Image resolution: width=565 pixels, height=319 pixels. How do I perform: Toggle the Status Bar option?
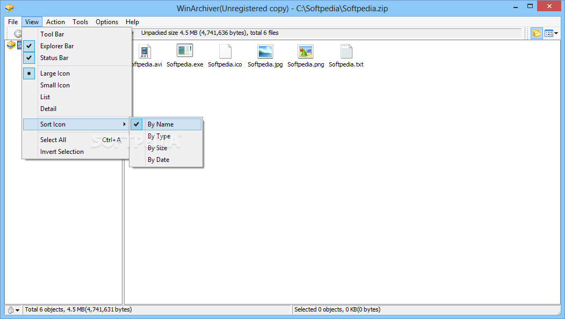(x=77, y=58)
